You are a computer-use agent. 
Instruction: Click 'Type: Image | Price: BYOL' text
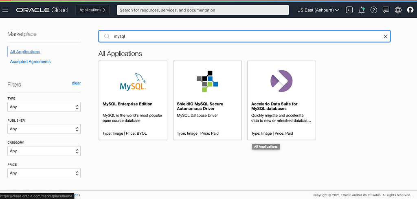(x=125, y=133)
